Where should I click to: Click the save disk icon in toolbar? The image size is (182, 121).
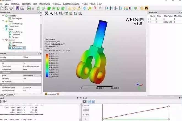6,8
